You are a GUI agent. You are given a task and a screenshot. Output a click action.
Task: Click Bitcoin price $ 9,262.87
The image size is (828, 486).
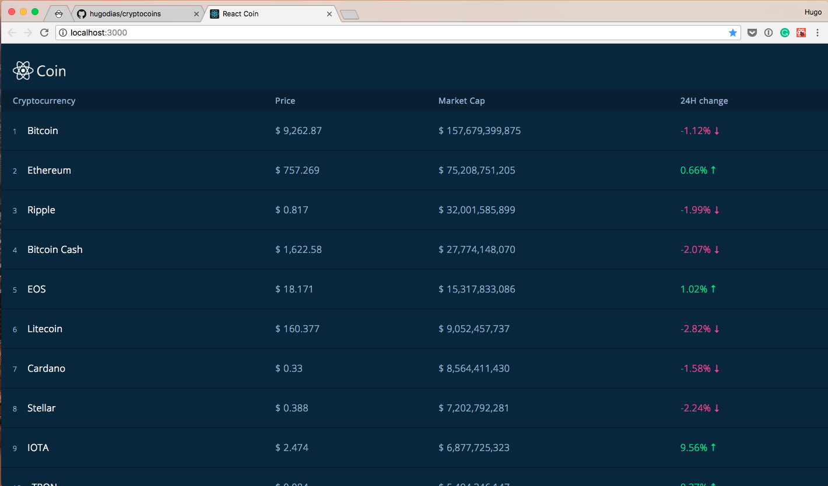299,131
